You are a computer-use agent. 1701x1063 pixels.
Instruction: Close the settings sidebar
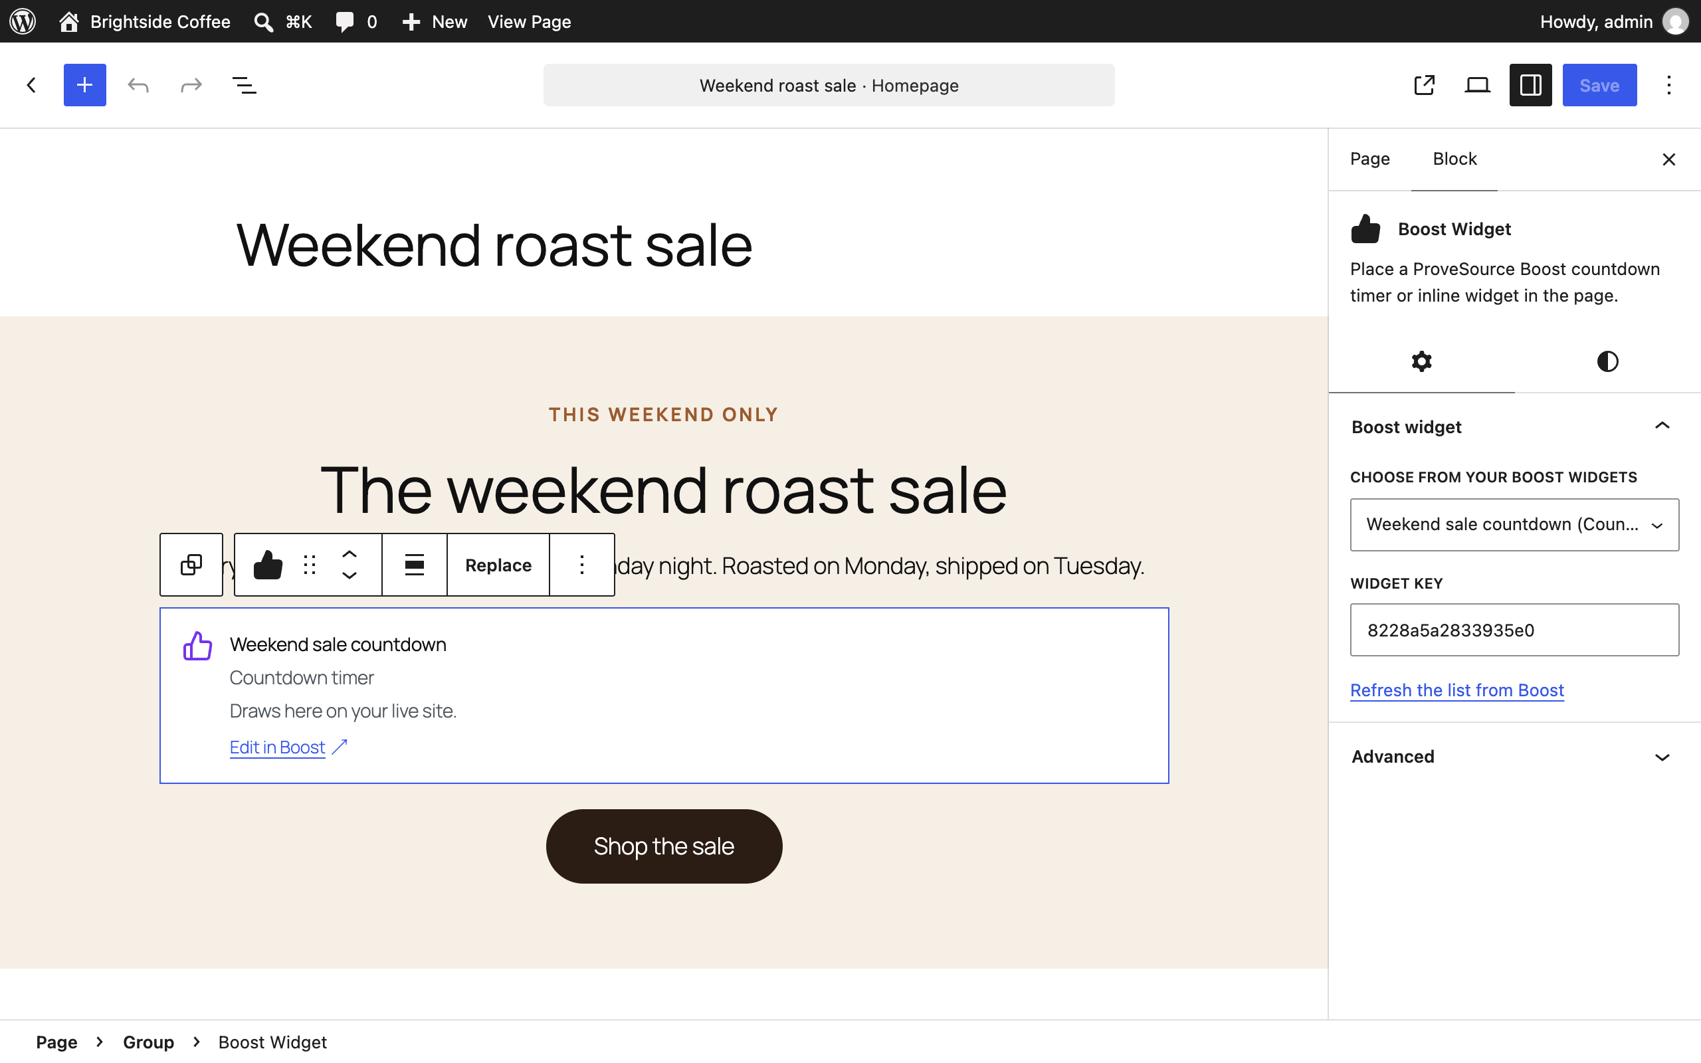(x=1668, y=159)
